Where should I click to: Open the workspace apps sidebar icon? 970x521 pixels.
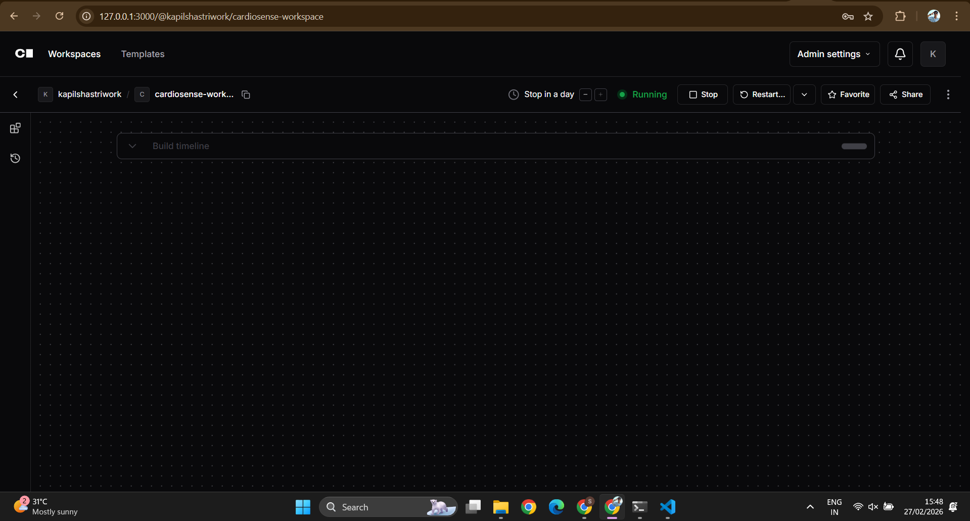pyautogui.click(x=15, y=128)
